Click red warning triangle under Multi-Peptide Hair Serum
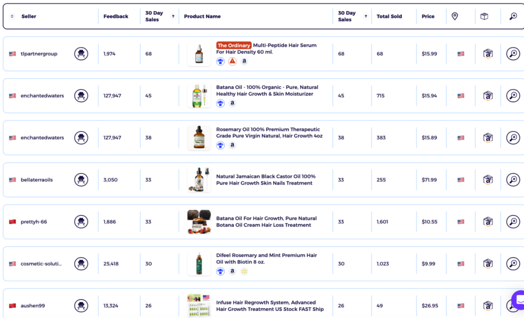The height and width of the screenshot is (318, 524). pyautogui.click(x=232, y=61)
